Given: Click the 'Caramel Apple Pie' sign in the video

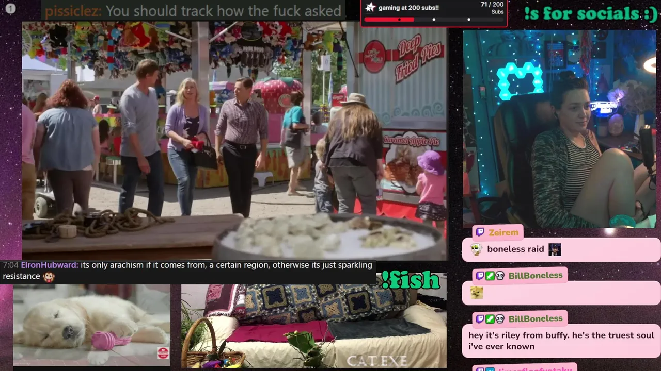Looking at the screenshot, I should click(x=412, y=140).
